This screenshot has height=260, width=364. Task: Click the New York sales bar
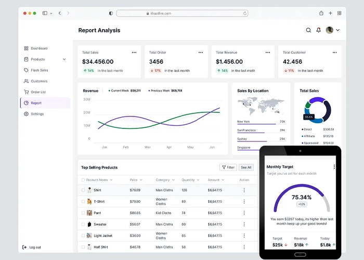[261, 124]
